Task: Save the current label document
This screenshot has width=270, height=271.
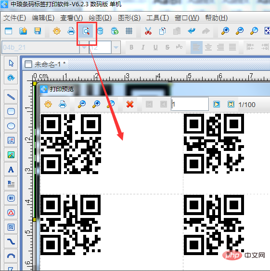Action: (x=38, y=31)
